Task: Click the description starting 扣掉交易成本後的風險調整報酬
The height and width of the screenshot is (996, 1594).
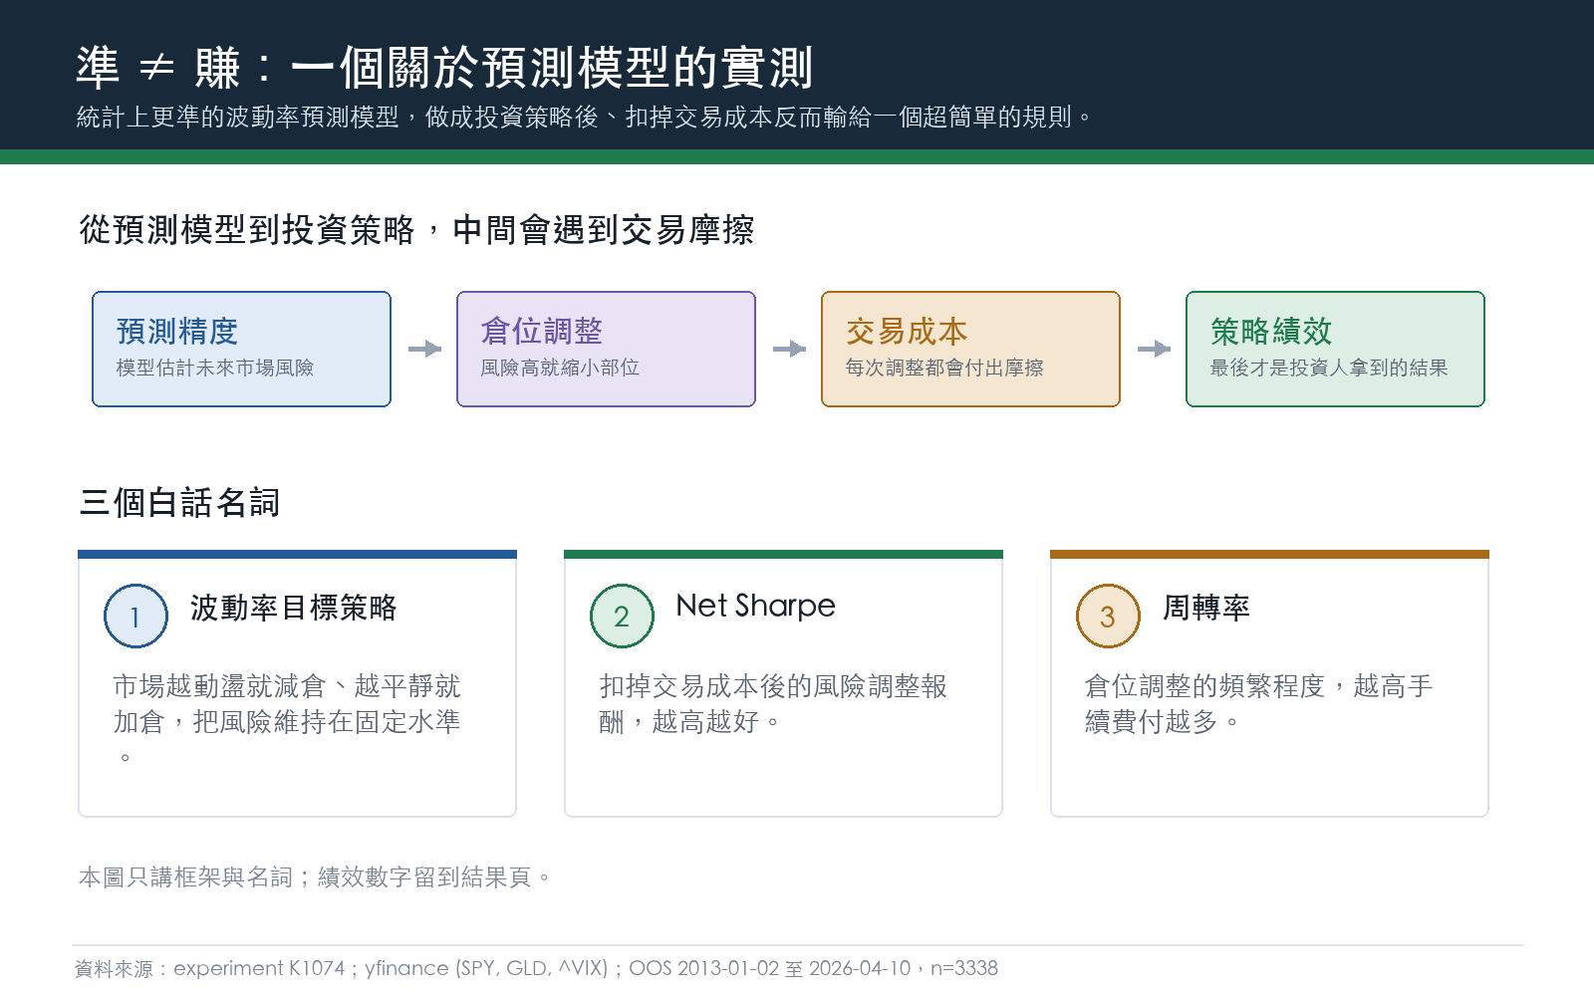Action: 773,704
